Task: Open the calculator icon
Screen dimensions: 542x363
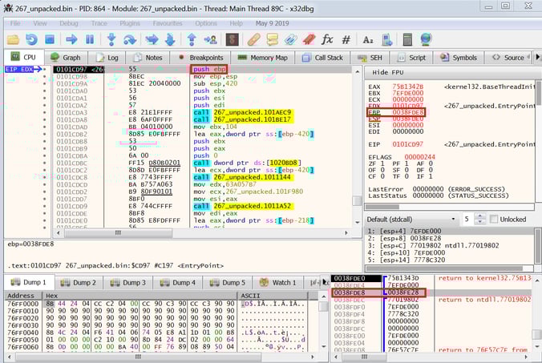Action: [x=408, y=38]
